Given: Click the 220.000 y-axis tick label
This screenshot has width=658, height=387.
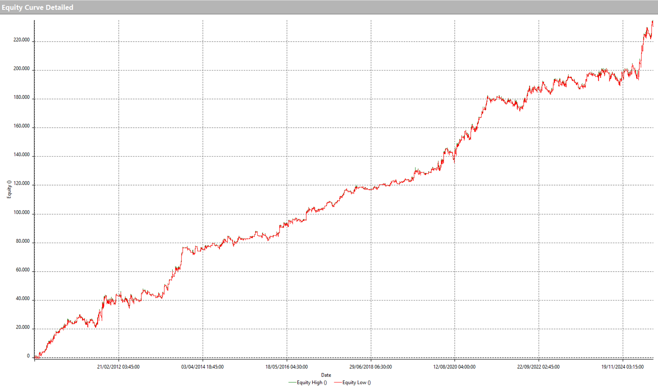Looking at the screenshot, I should [x=21, y=40].
